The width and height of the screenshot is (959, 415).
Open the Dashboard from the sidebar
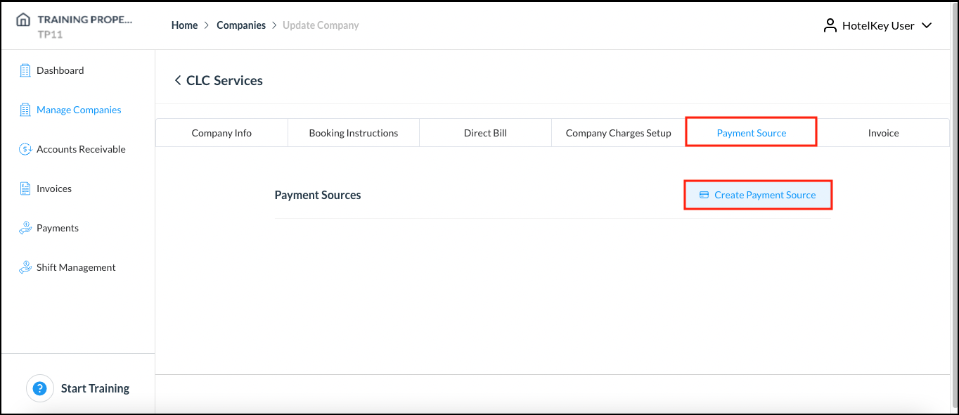pyautogui.click(x=26, y=70)
